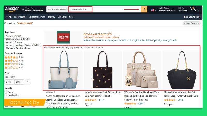
Task: Filter by 4 stars & Up rating
Action: coord(14,57)
